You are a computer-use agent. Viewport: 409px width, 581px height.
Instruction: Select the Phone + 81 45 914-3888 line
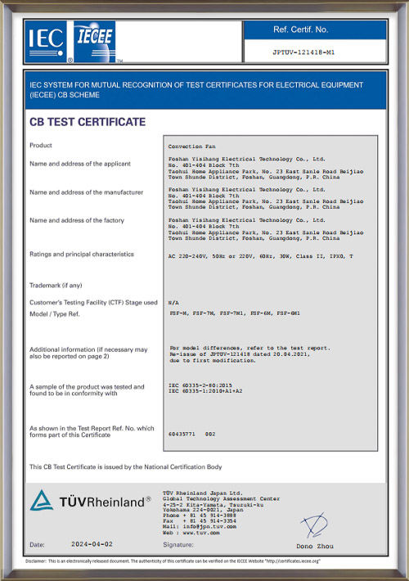click(x=200, y=516)
